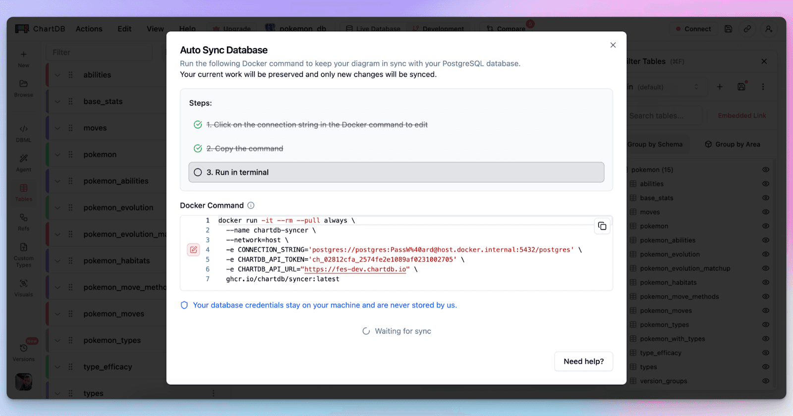Toggle visibility of the base_stats table

(766, 198)
